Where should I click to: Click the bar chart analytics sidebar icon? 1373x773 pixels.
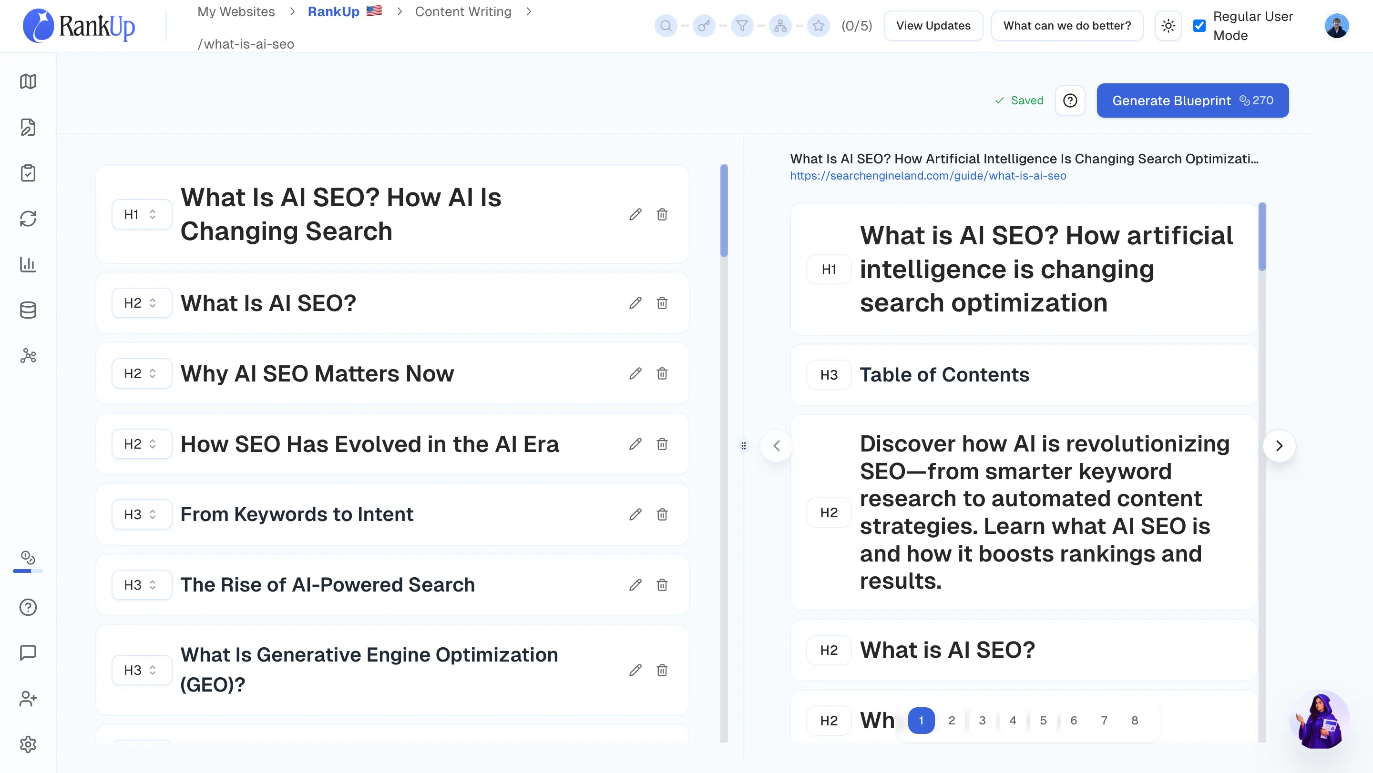tap(28, 264)
